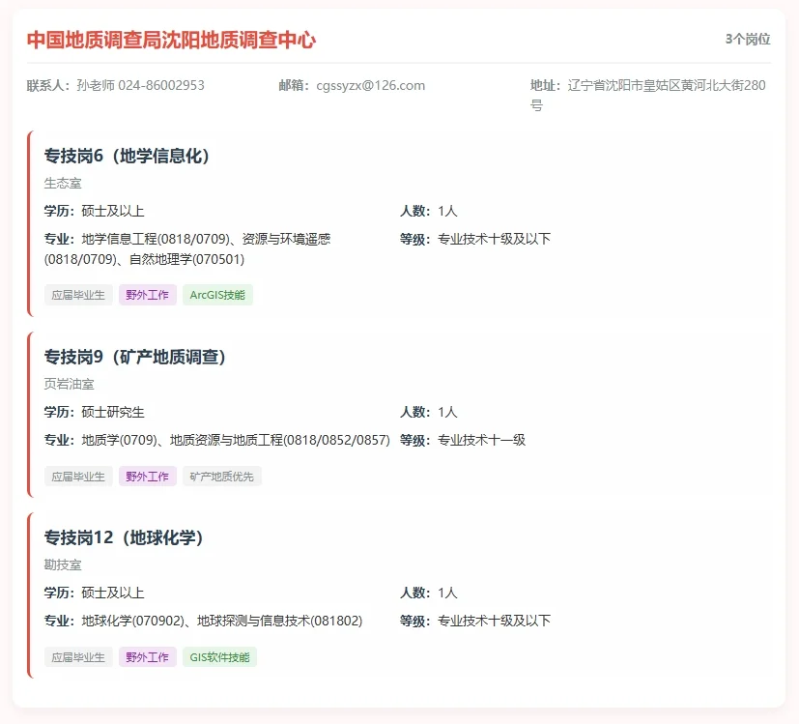Click 野外工作 tag under 专技岗12
Viewport: 799px width, 724px height.
[x=147, y=657]
